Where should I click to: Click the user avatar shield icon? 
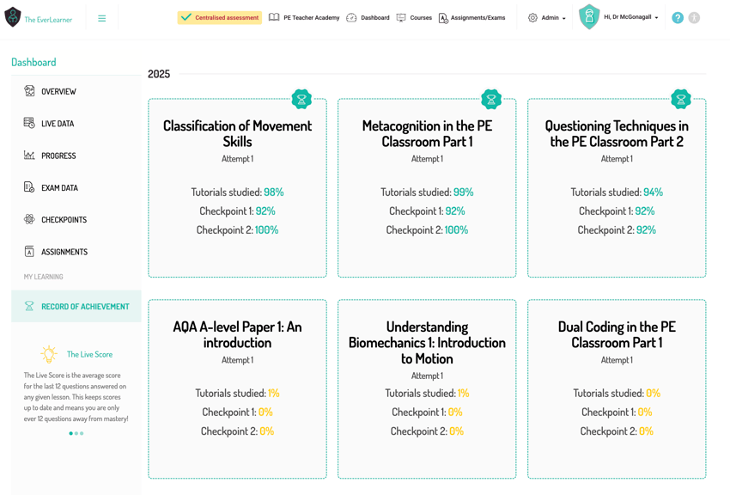point(589,17)
